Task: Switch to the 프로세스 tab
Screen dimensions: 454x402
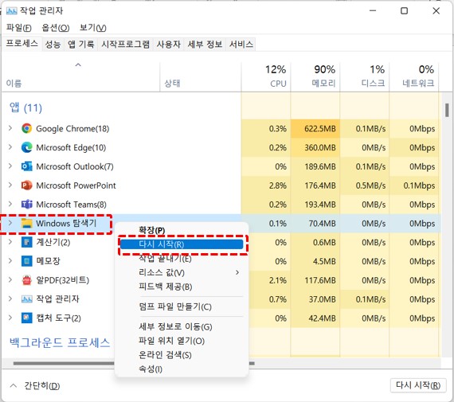Action: click(x=22, y=44)
